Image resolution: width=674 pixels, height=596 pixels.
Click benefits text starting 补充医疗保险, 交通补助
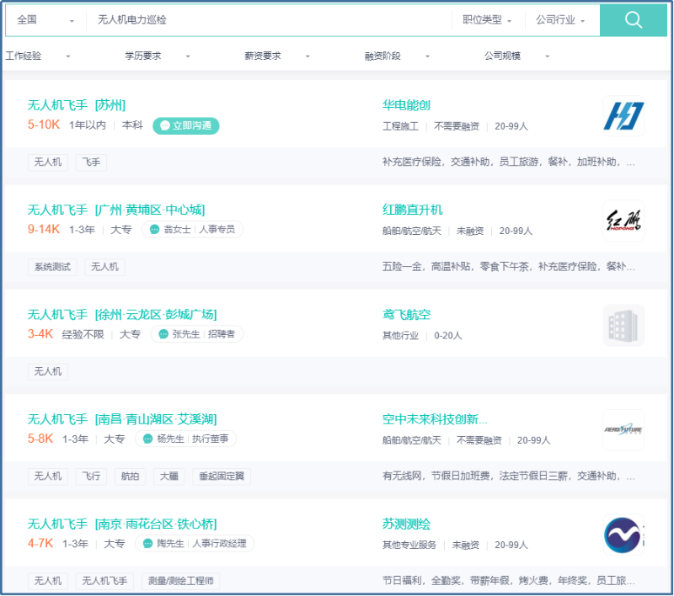509,162
